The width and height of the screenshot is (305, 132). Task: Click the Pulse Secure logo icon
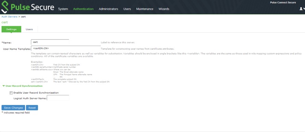(5, 7)
